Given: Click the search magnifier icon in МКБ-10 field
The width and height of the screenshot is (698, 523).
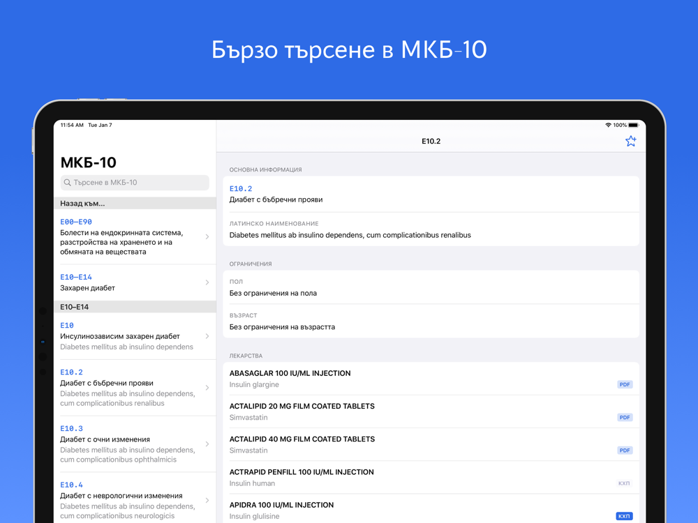Looking at the screenshot, I should [x=67, y=182].
